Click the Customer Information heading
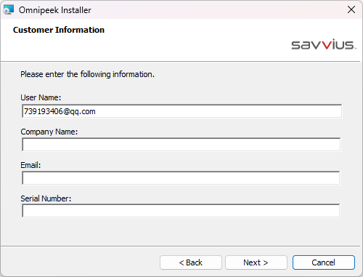Screen dimensions: 363x277 59,30
